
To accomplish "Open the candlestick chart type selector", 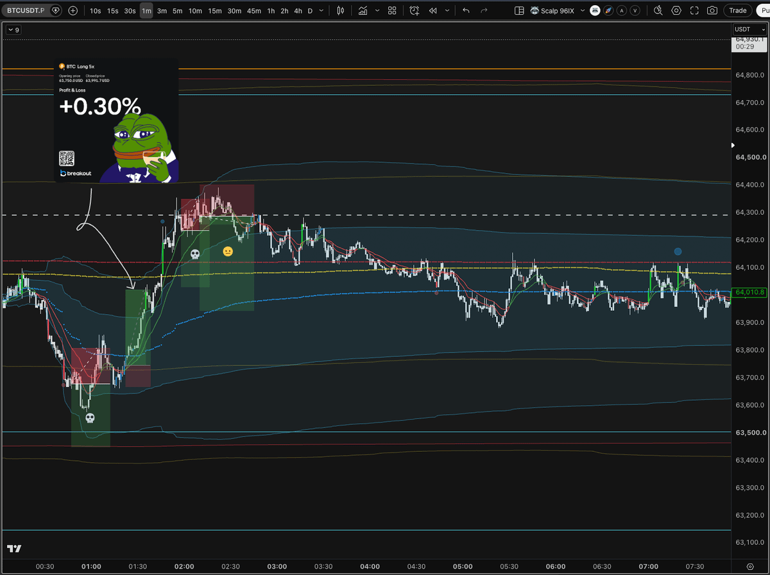I will 341,10.
